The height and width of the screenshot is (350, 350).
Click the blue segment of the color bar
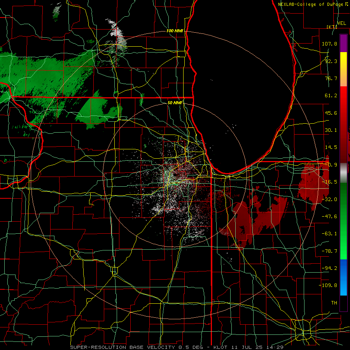click(x=343, y=277)
